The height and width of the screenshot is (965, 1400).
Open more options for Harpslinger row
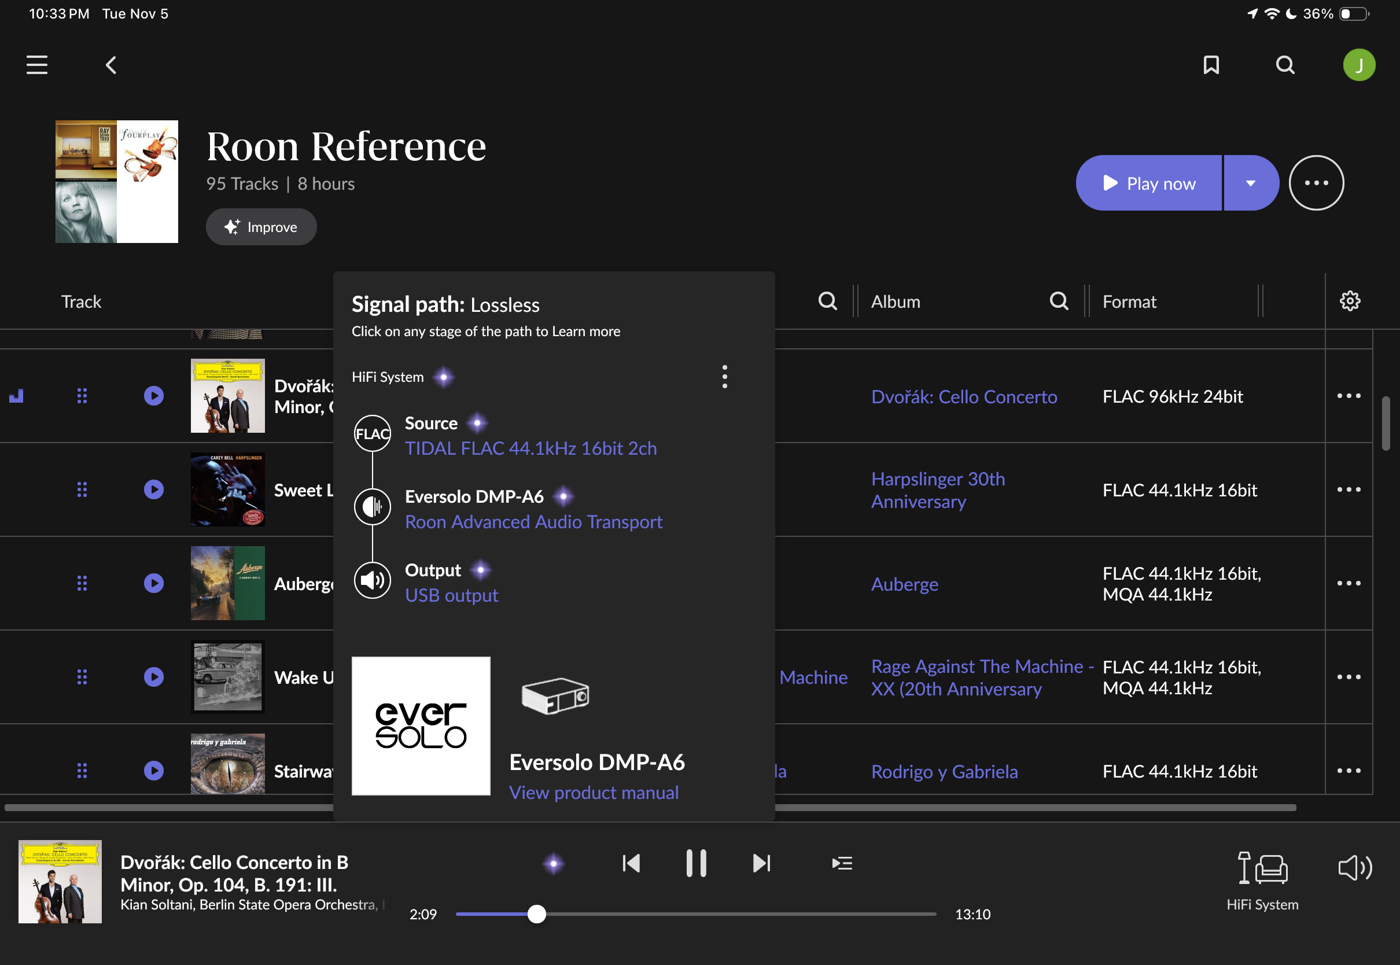(1349, 489)
